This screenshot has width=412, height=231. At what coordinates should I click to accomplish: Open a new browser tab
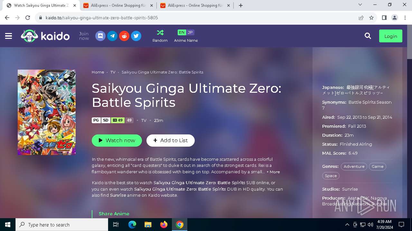point(241,5)
